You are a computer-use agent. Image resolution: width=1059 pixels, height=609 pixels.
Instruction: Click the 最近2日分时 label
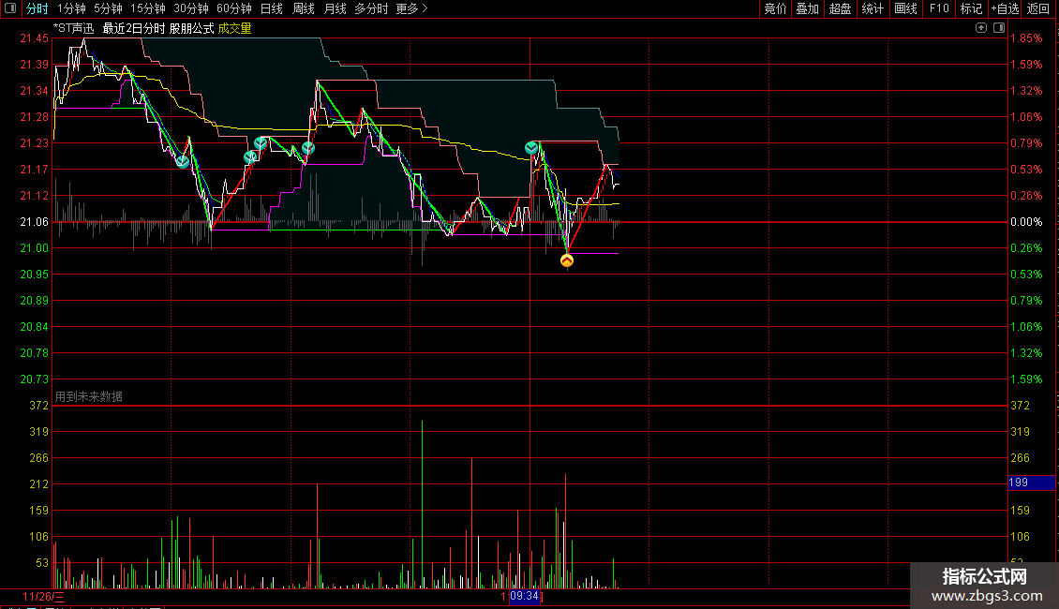pos(134,28)
